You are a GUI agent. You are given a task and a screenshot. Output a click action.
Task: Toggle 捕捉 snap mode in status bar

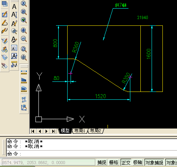point(102,163)
